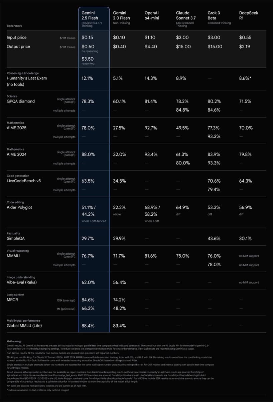Click the GPQA diamond benchmark label

[20, 101]
